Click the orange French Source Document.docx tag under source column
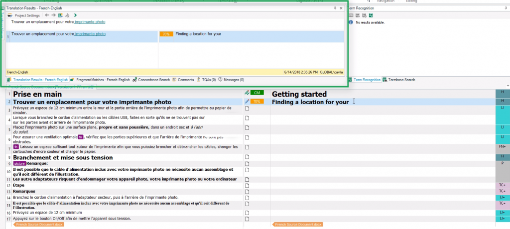This screenshot has height=229, width=510. [x=39, y=225]
